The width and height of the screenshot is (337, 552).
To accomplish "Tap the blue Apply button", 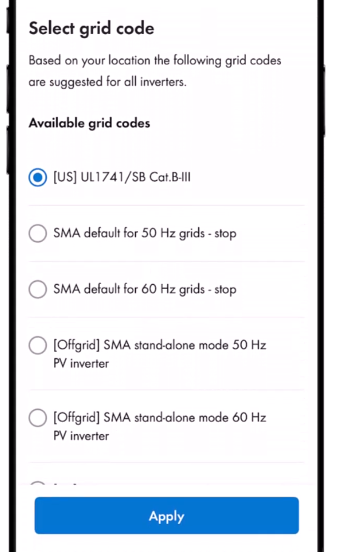I will click(x=167, y=516).
